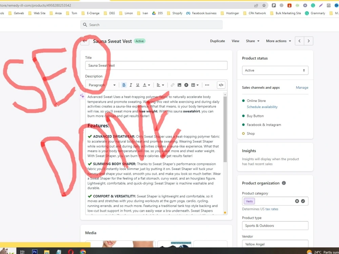Image resolution: width=339 pixels, height=254 pixels.
Task: Toggle italic formatting in description editor
Action: pos(131,85)
